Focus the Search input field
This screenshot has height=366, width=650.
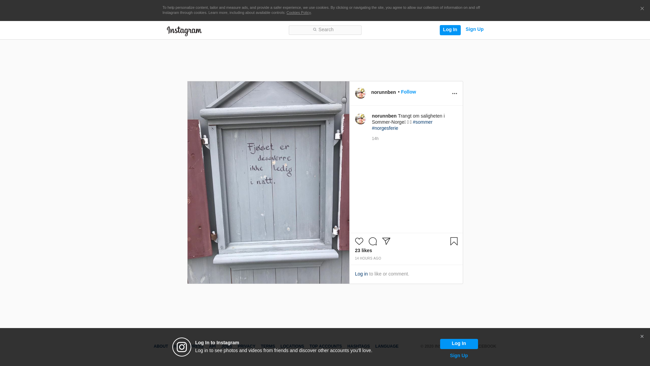325,30
